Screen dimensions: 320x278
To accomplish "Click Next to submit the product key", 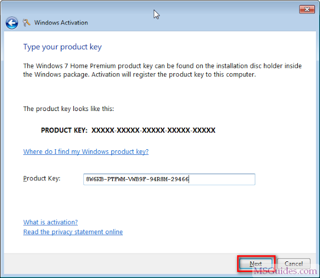I will (x=256, y=264).
